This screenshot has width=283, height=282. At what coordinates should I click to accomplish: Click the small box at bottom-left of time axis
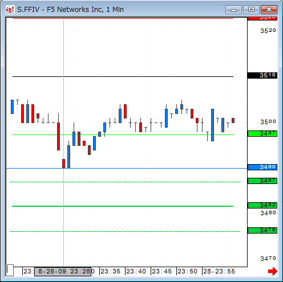(10, 270)
